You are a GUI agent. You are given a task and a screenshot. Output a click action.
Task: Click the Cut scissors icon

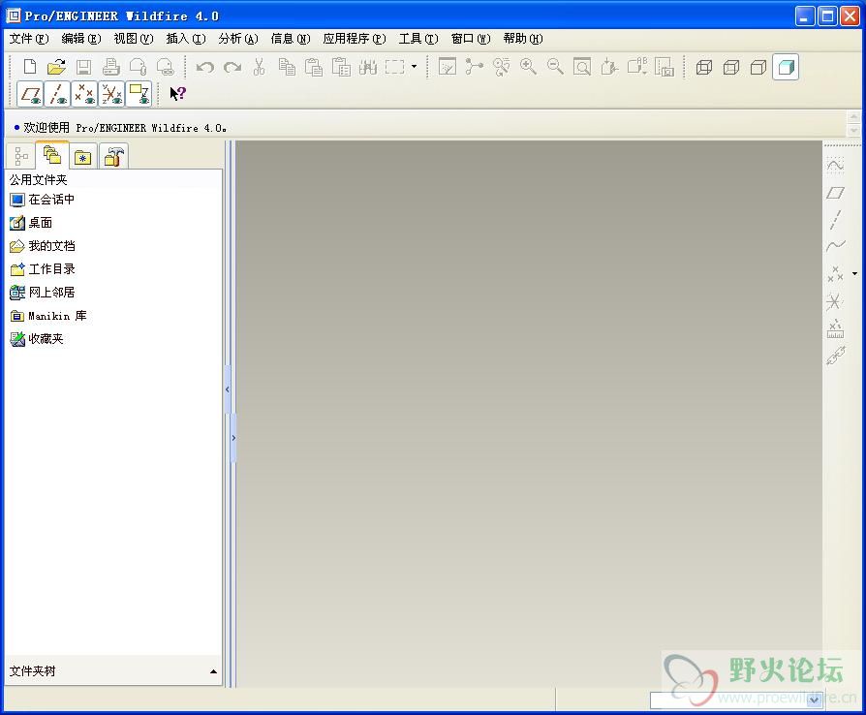click(x=259, y=67)
